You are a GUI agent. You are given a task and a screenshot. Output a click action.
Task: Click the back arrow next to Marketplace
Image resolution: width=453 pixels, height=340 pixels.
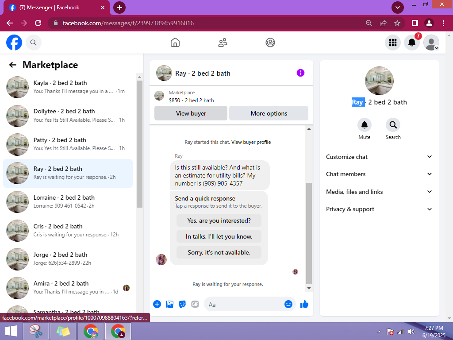click(x=13, y=65)
